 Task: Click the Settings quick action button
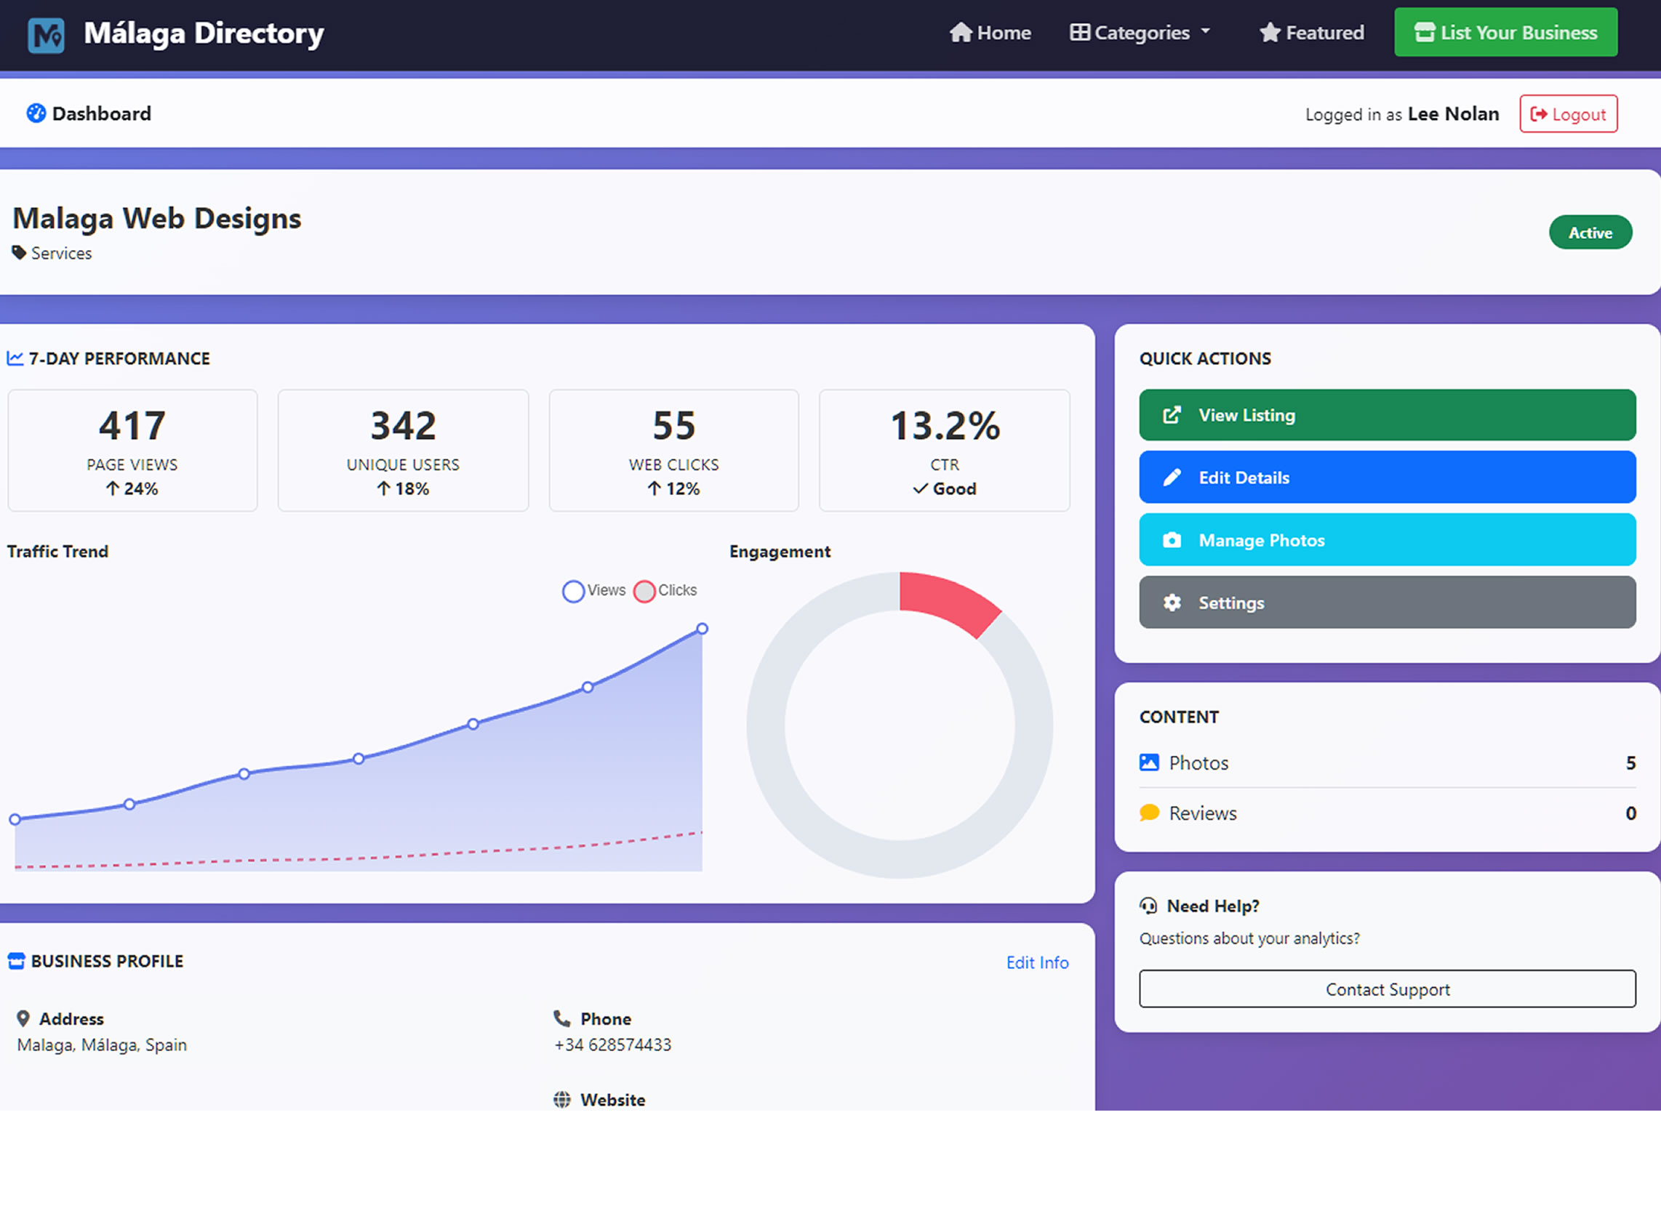pos(1387,603)
